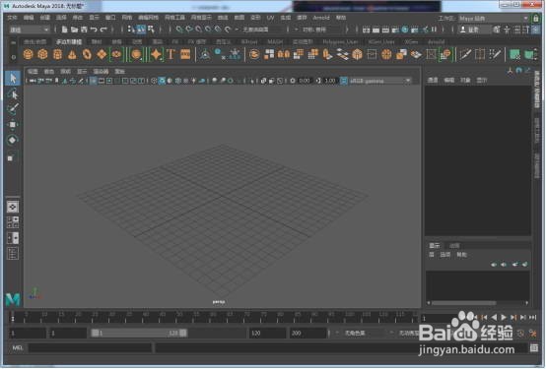The height and width of the screenshot is (369, 546).
Task: Create a polygon cylinder from the shelf
Action: click(57, 54)
